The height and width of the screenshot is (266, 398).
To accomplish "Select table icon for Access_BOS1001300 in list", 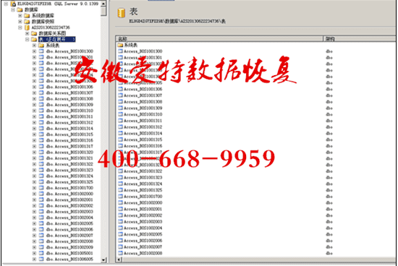I will (120, 51).
